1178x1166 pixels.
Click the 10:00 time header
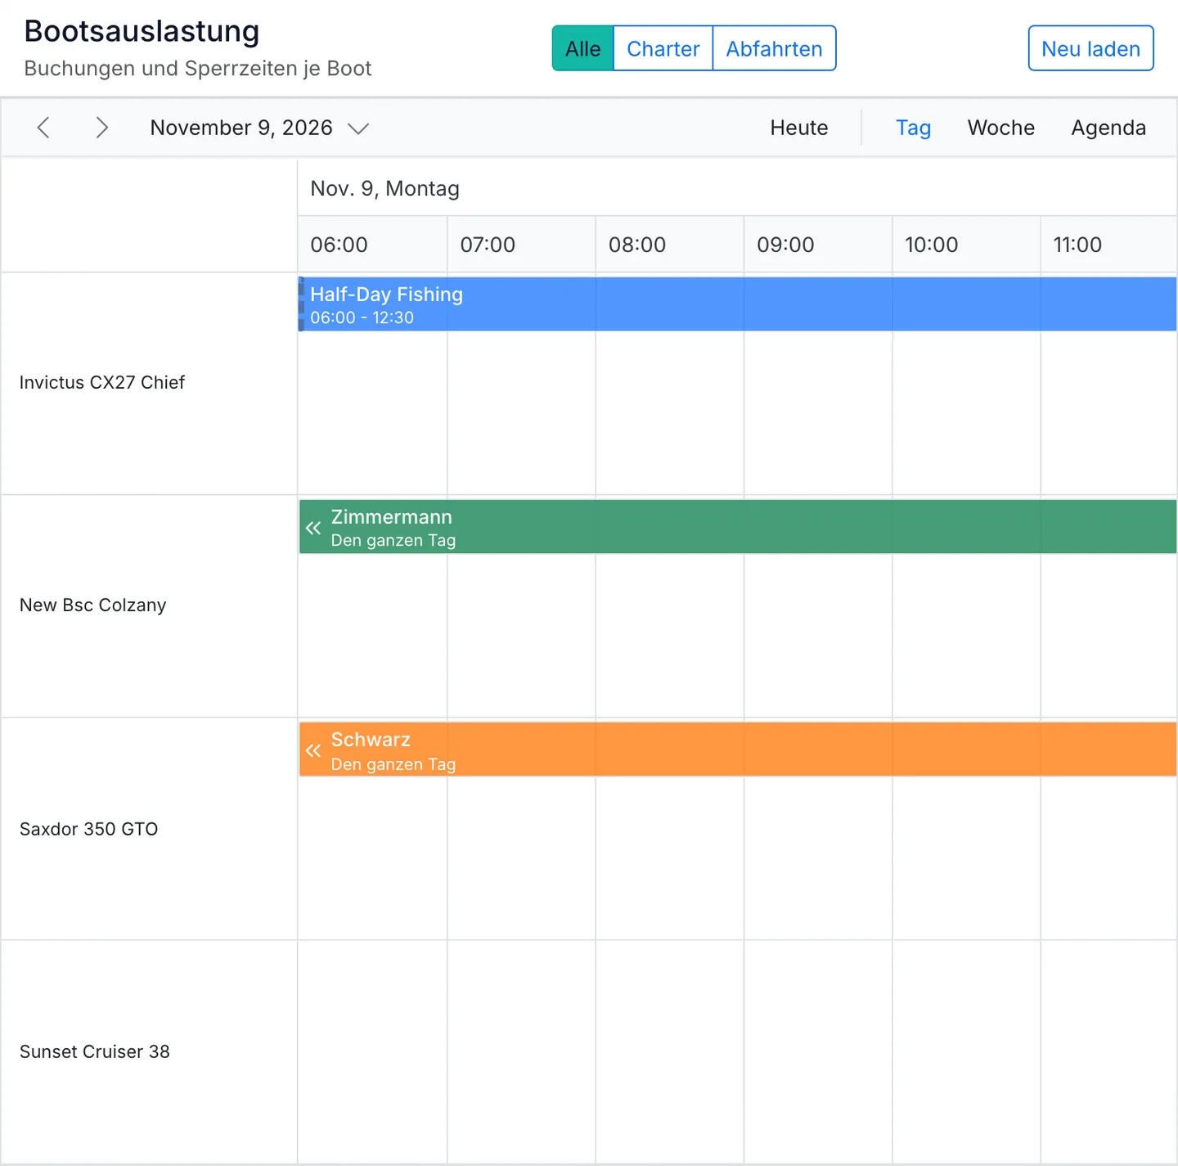pyautogui.click(x=966, y=245)
